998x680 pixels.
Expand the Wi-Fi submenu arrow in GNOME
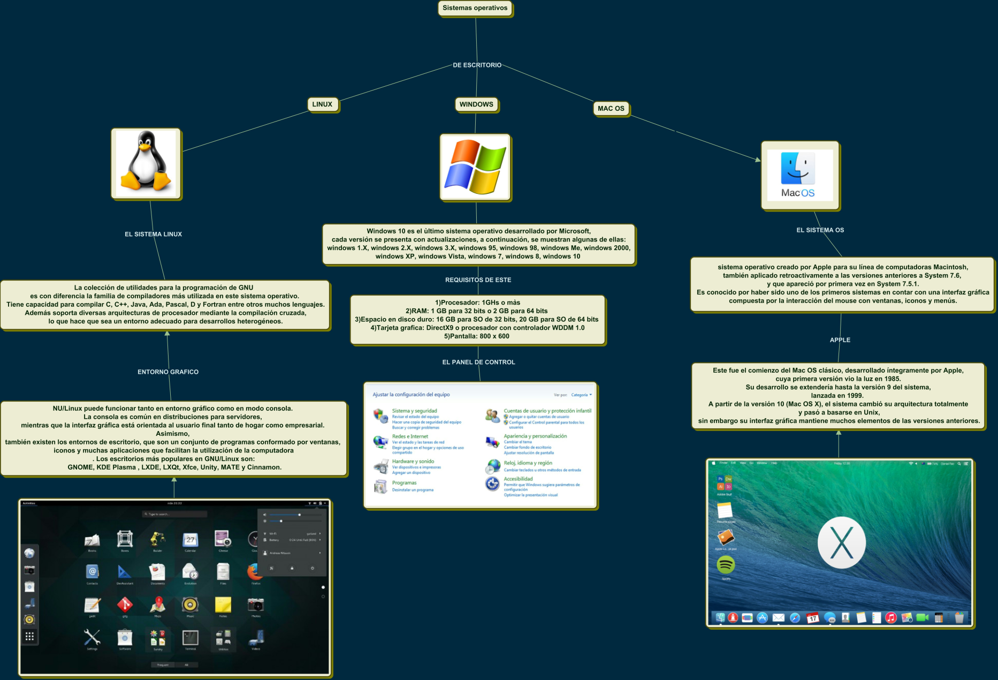click(320, 534)
